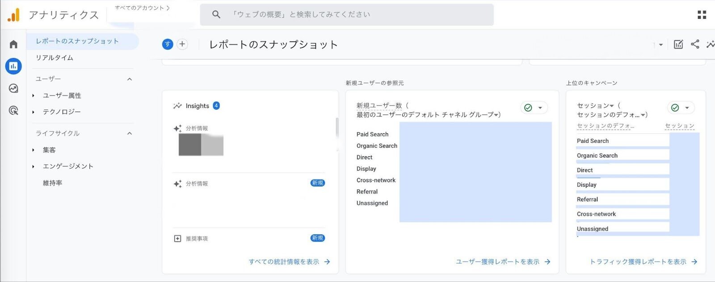The width and height of the screenshot is (715, 282).
Task: Click the Insights sparkline icon at top right
Action: click(x=710, y=44)
